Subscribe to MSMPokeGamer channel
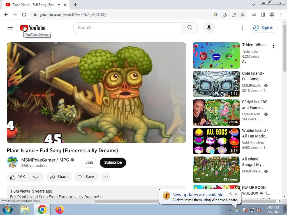 (x=113, y=162)
